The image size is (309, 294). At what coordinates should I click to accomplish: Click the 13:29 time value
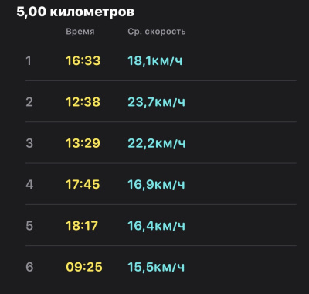pos(83,143)
